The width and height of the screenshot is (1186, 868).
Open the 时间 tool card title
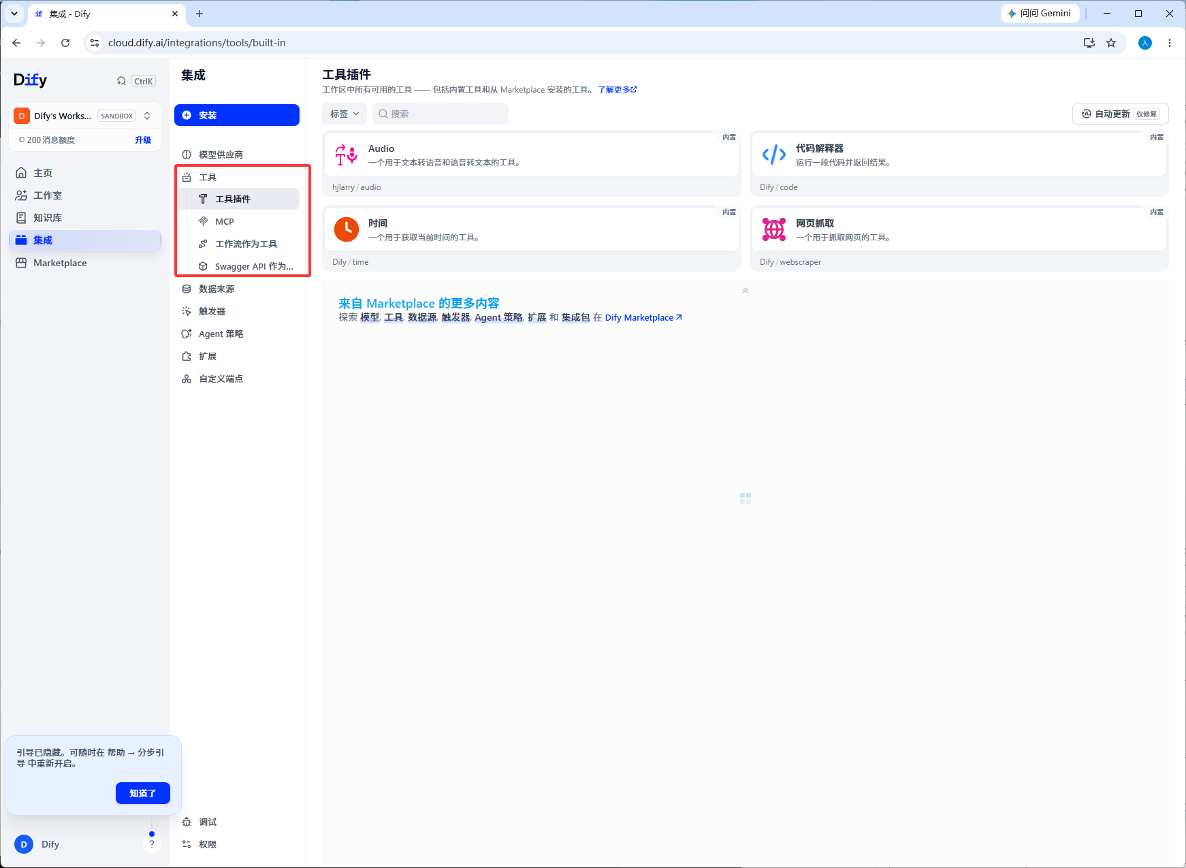(378, 223)
